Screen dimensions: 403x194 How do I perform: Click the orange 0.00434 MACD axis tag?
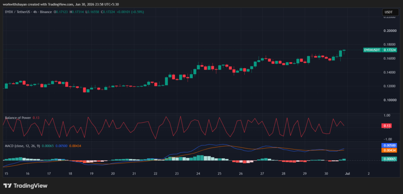pyautogui.click(x=390, y=150)
